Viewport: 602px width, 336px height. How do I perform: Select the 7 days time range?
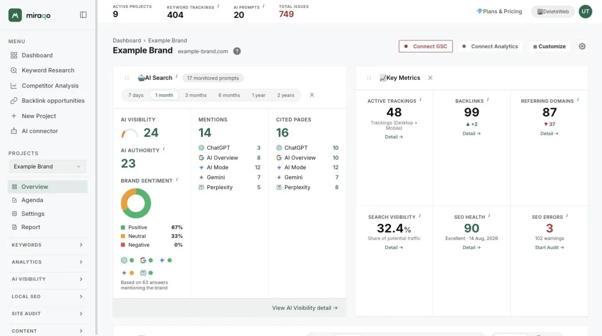pyautogui.click(x=136, y=95)
